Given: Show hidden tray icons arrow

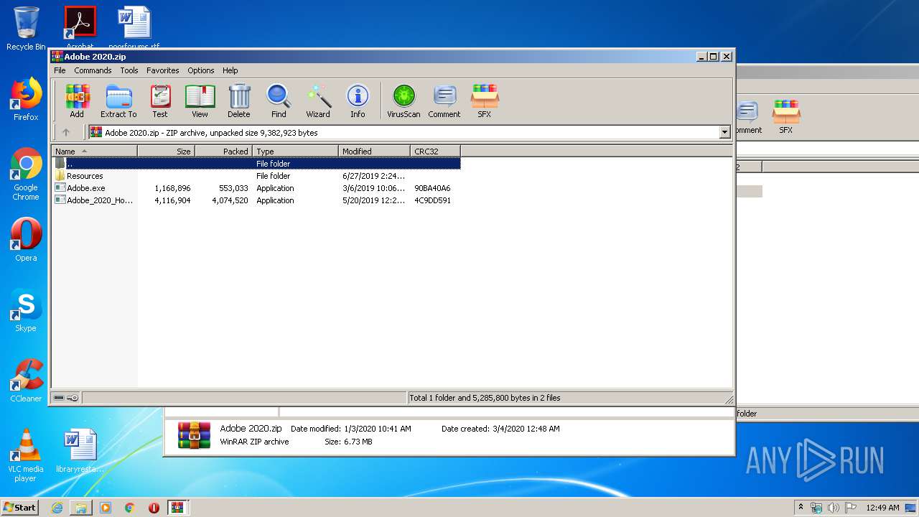Looking at the screenshot, I should tap(801, 508).
